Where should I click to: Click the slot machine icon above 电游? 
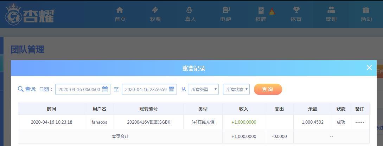(x=226, y=10)
